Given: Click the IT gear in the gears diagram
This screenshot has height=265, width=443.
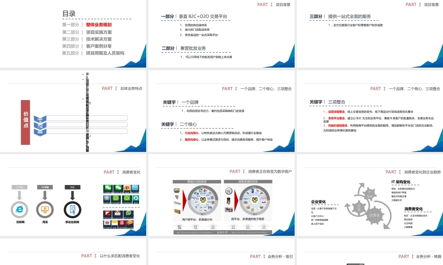Looking at the screenshot, I should pos(369,193).
